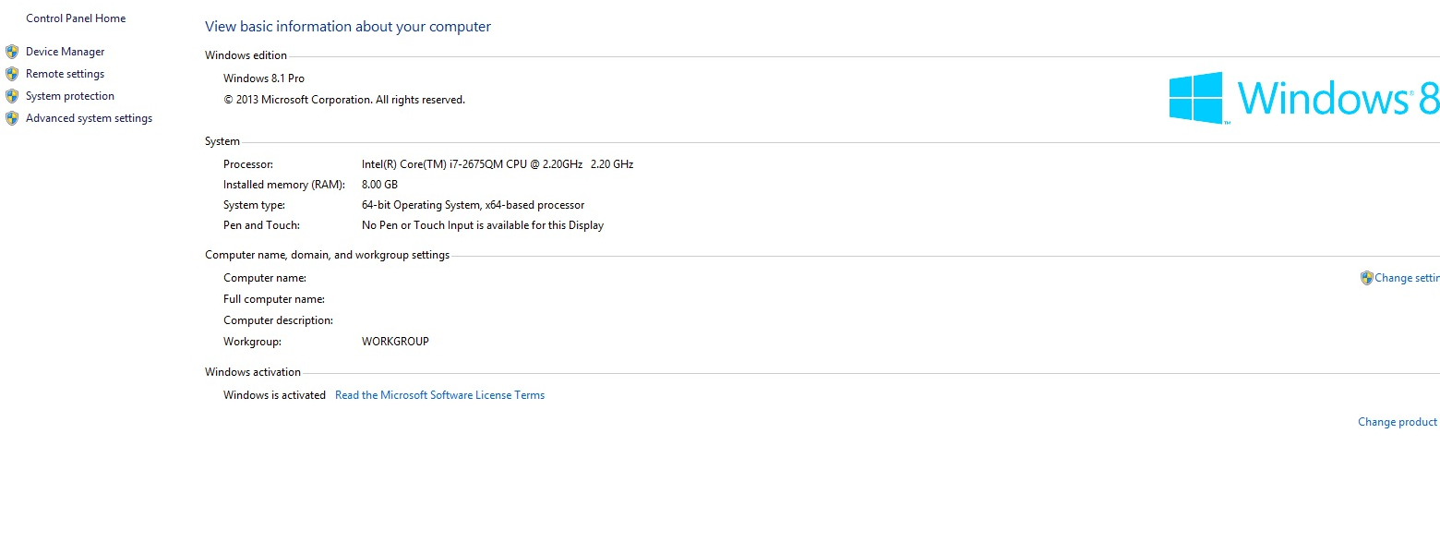Open Advanced system settings text link
Image resolution: width=1440 pixels, height=542 pixels.
pos(90,118)
